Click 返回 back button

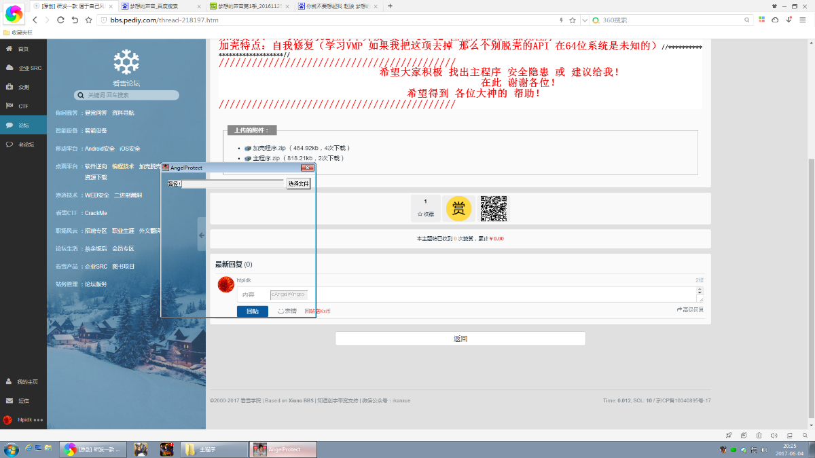click(460, 339)
